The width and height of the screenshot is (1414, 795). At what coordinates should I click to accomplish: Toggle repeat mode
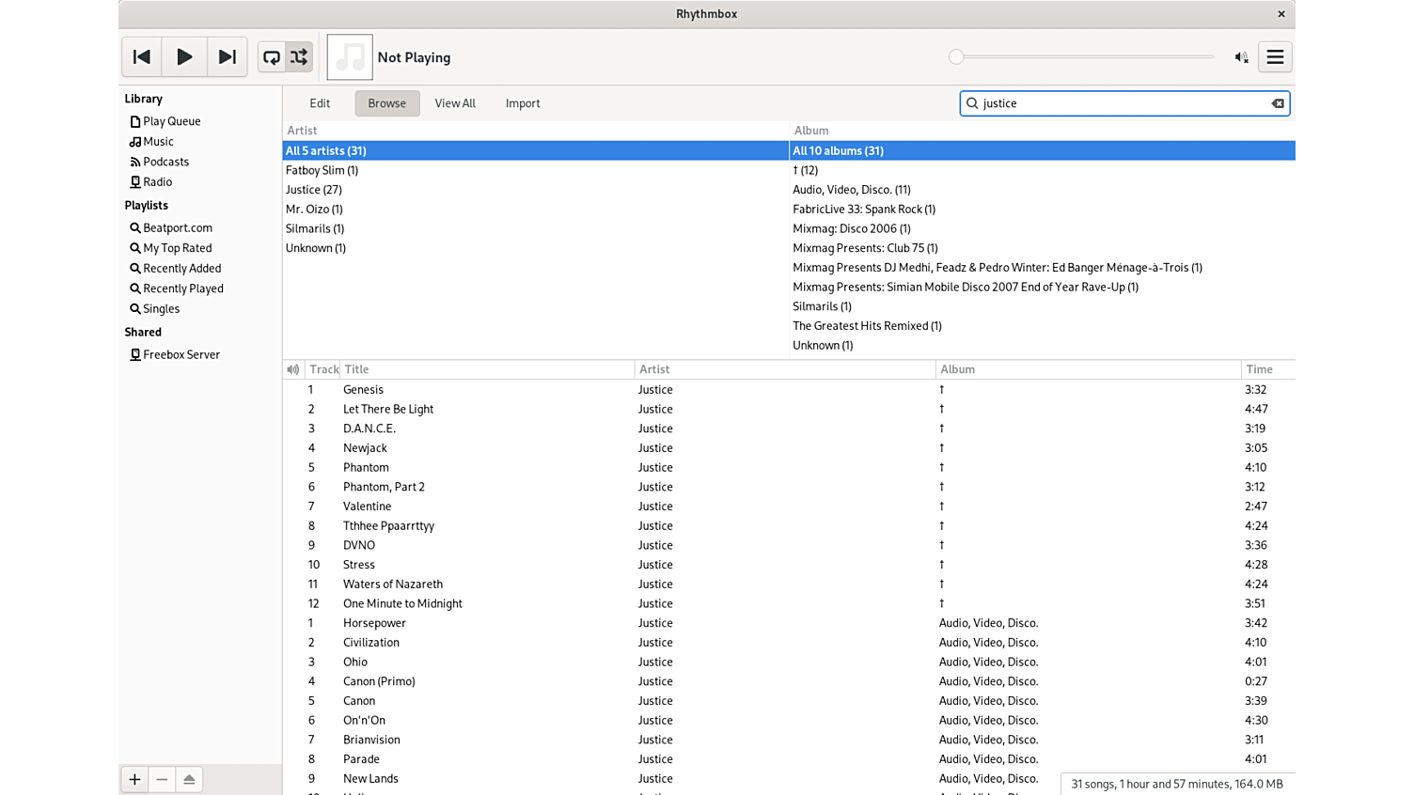272,57
